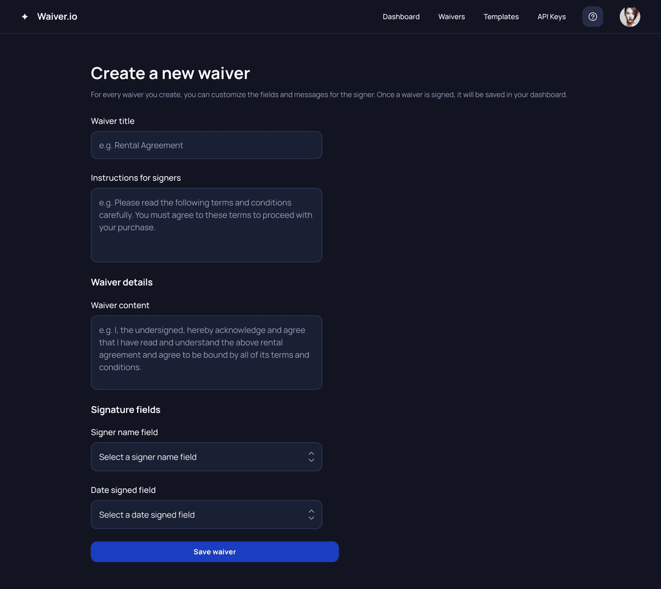Open help via question mark icon
This screenshot has width=661, height=589.
click(592, 17)
